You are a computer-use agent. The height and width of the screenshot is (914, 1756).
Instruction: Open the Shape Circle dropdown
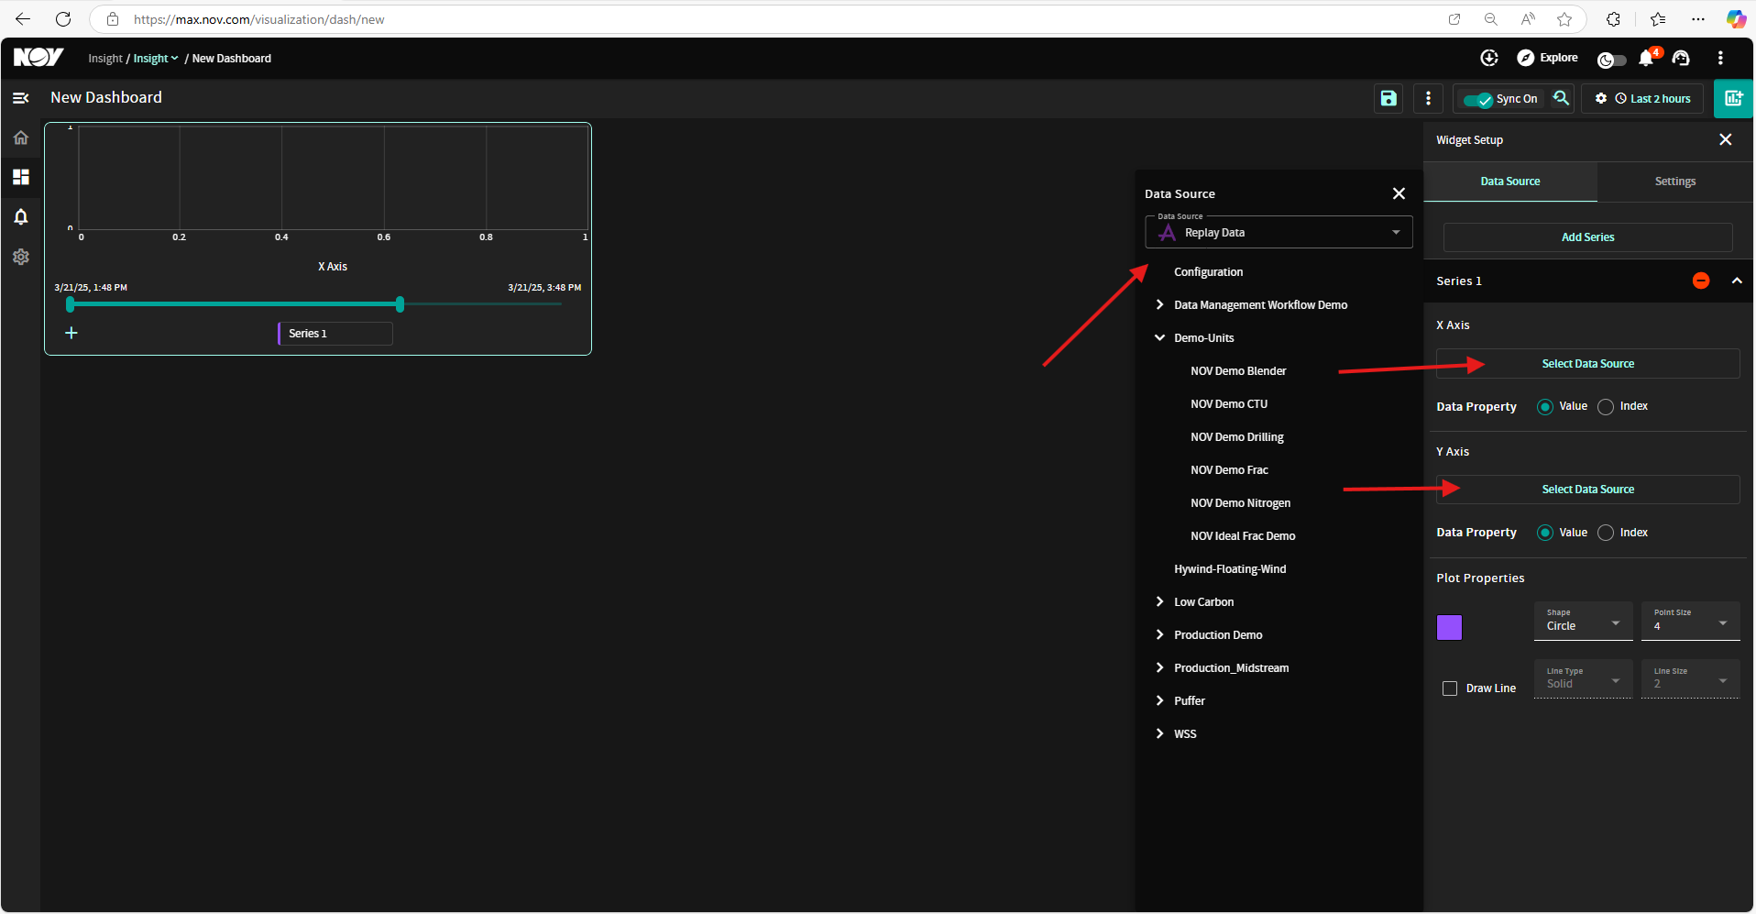tap(1583, 621)
